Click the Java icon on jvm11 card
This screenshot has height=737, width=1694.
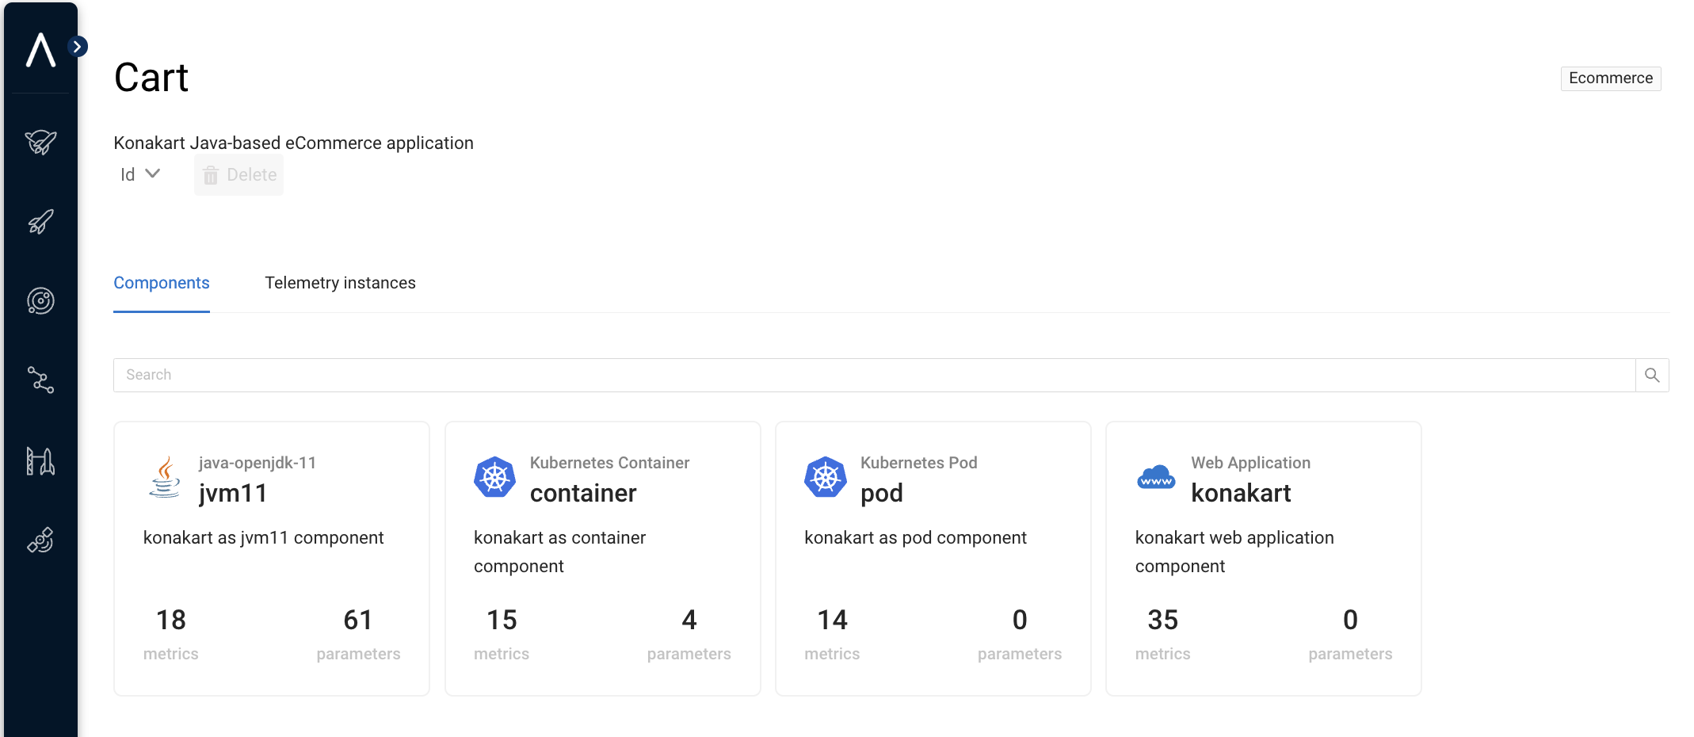(x=165, y=477)
